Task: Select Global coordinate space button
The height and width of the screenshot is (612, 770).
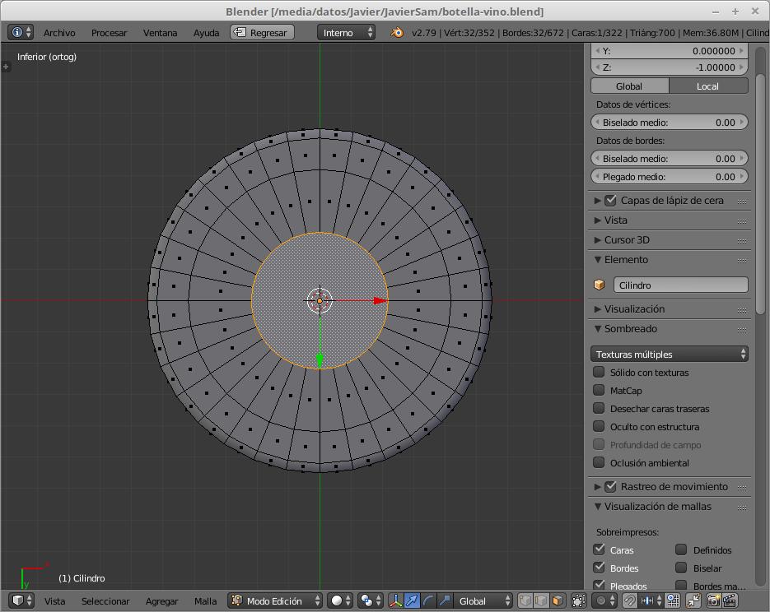Action: tap(629, 86)
